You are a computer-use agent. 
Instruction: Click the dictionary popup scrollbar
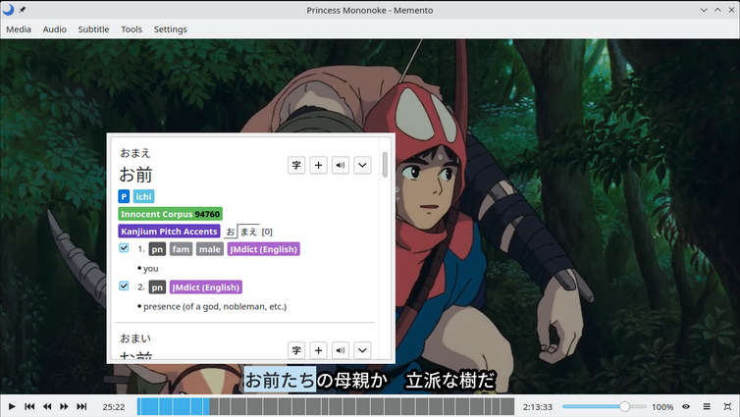385,165
